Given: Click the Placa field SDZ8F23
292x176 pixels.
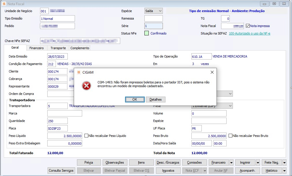Looking at the screenshot, I should (x=57, y=128).
